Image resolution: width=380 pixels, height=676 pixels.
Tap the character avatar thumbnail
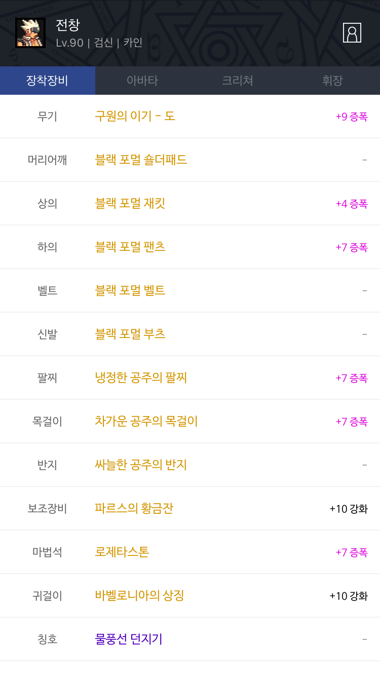point(30,33)
